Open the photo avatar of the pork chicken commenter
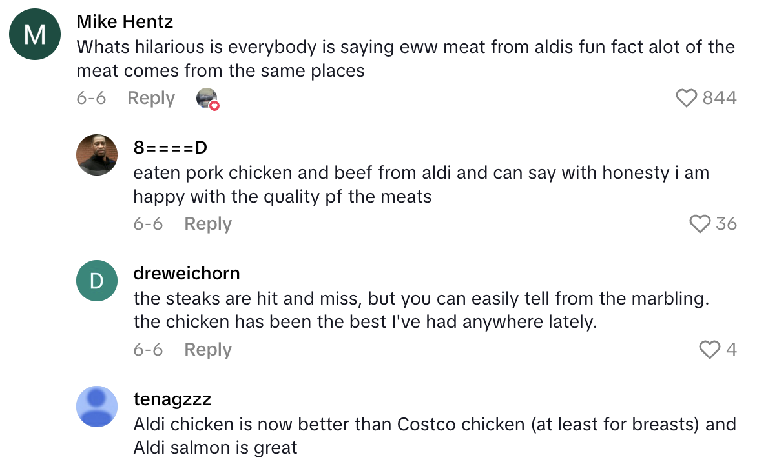 97,155
